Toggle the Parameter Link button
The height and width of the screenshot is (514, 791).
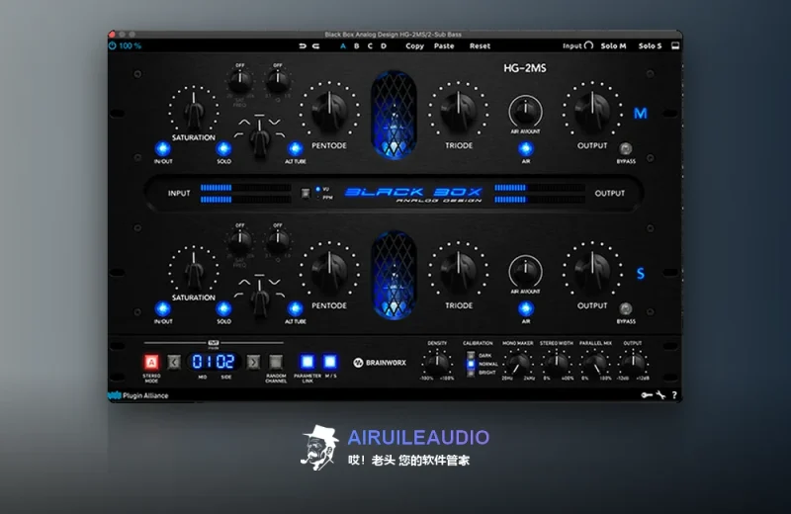tap(308, 362)
